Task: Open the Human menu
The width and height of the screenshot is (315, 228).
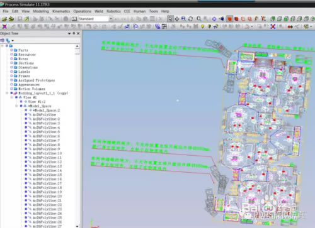Action: 139,11
